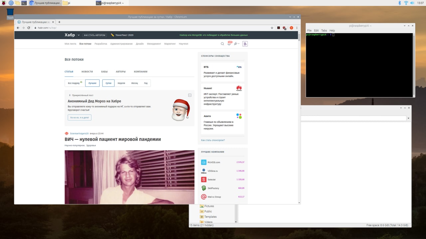The width and height of the screenshot is (426, 239).
Task: Click the Bluetooth tray icon
Action: click(x=400, y=3)
